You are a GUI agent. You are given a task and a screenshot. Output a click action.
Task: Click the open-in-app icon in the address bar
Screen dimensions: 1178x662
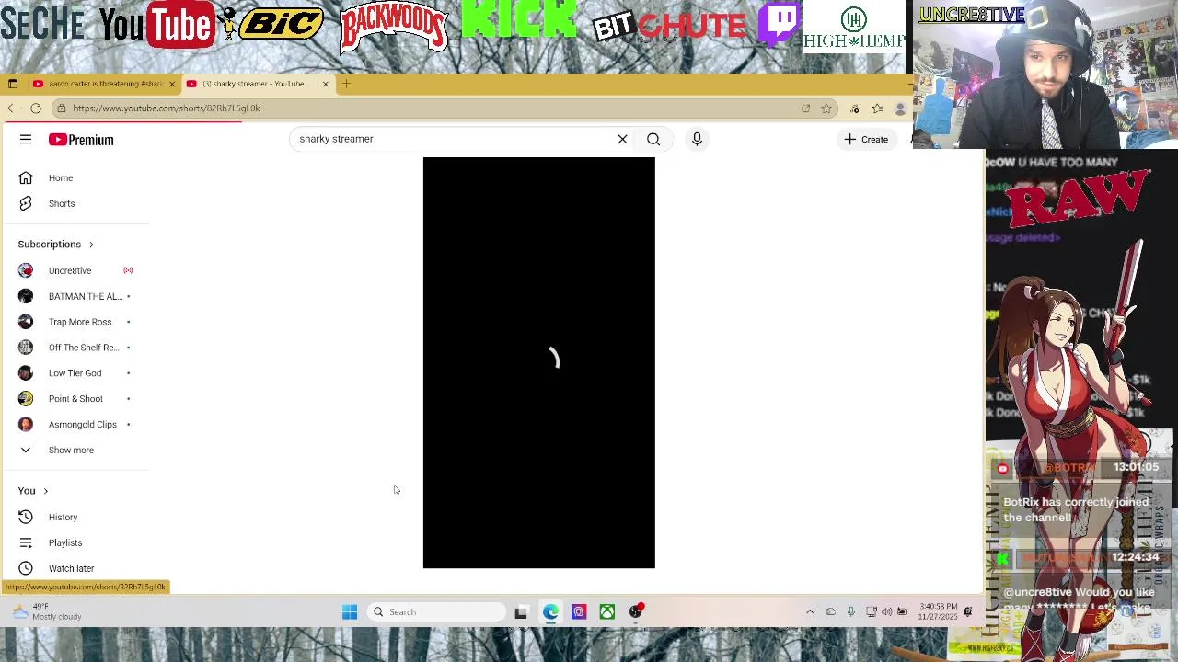pos(805,108)
